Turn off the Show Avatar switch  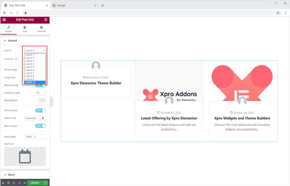point(40,126)
